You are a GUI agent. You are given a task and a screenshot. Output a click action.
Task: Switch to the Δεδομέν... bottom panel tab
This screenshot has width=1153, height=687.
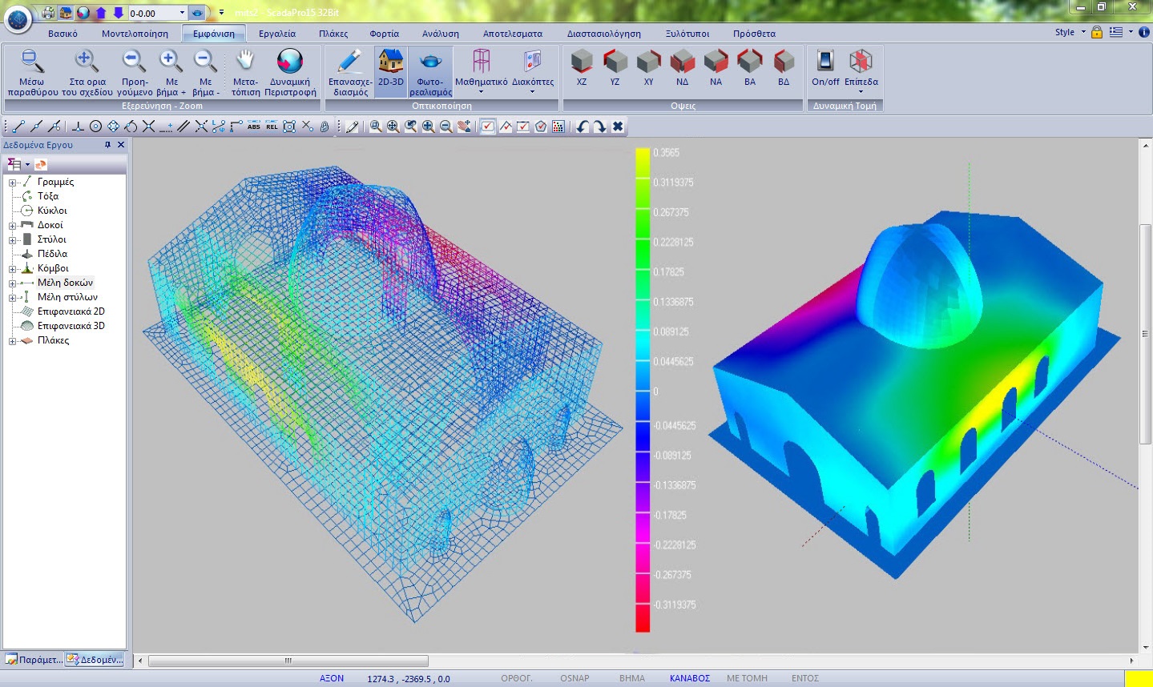point(95,660)
